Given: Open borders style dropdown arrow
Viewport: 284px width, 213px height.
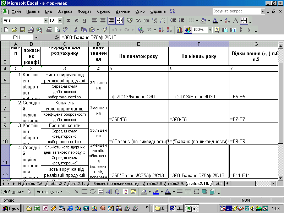Looking at the screenshot, I should click(x=197, y=21).
